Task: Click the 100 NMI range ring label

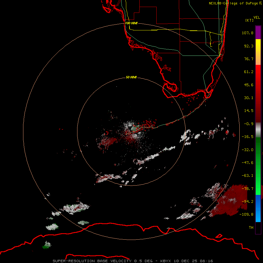Action: click(x=131, y=23)
